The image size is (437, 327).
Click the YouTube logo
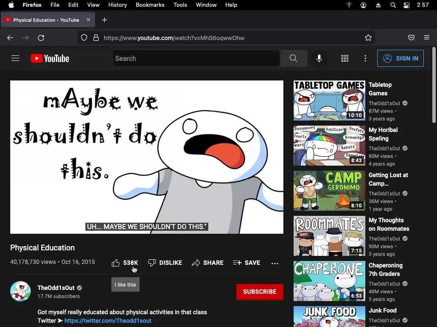pos(50,58)
